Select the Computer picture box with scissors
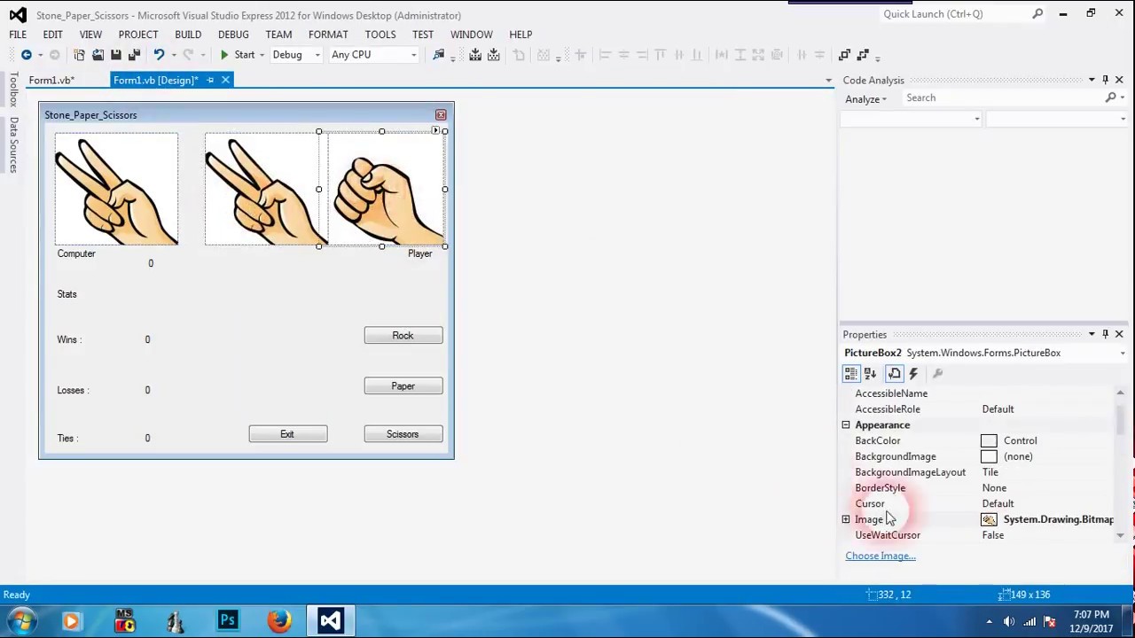This screenshot has width=1135, height=638. coord(116,189)
